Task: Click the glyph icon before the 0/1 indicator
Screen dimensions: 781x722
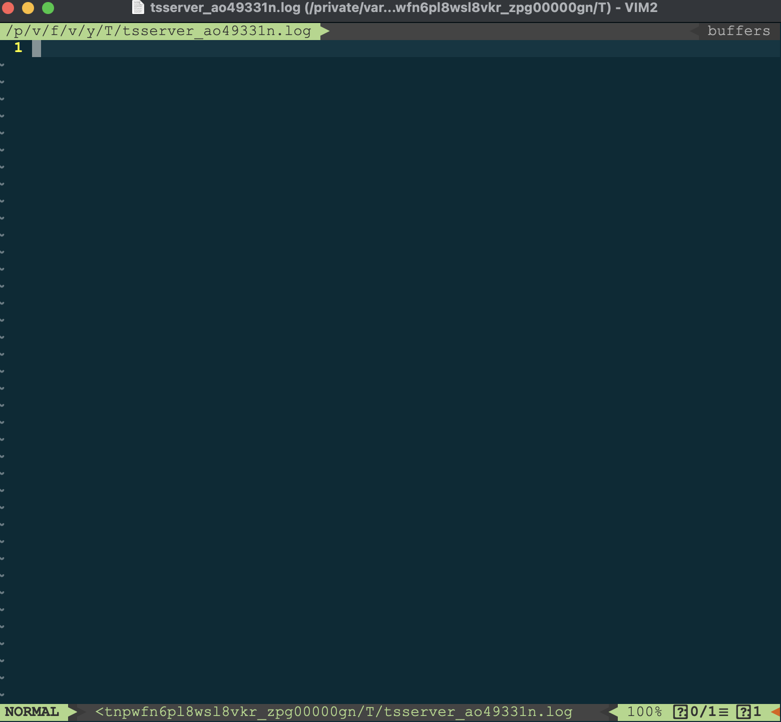Action: [680, 711]
